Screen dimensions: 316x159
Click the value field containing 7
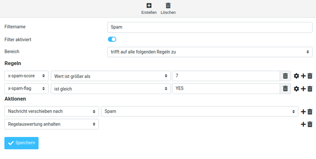click(226, 76)
